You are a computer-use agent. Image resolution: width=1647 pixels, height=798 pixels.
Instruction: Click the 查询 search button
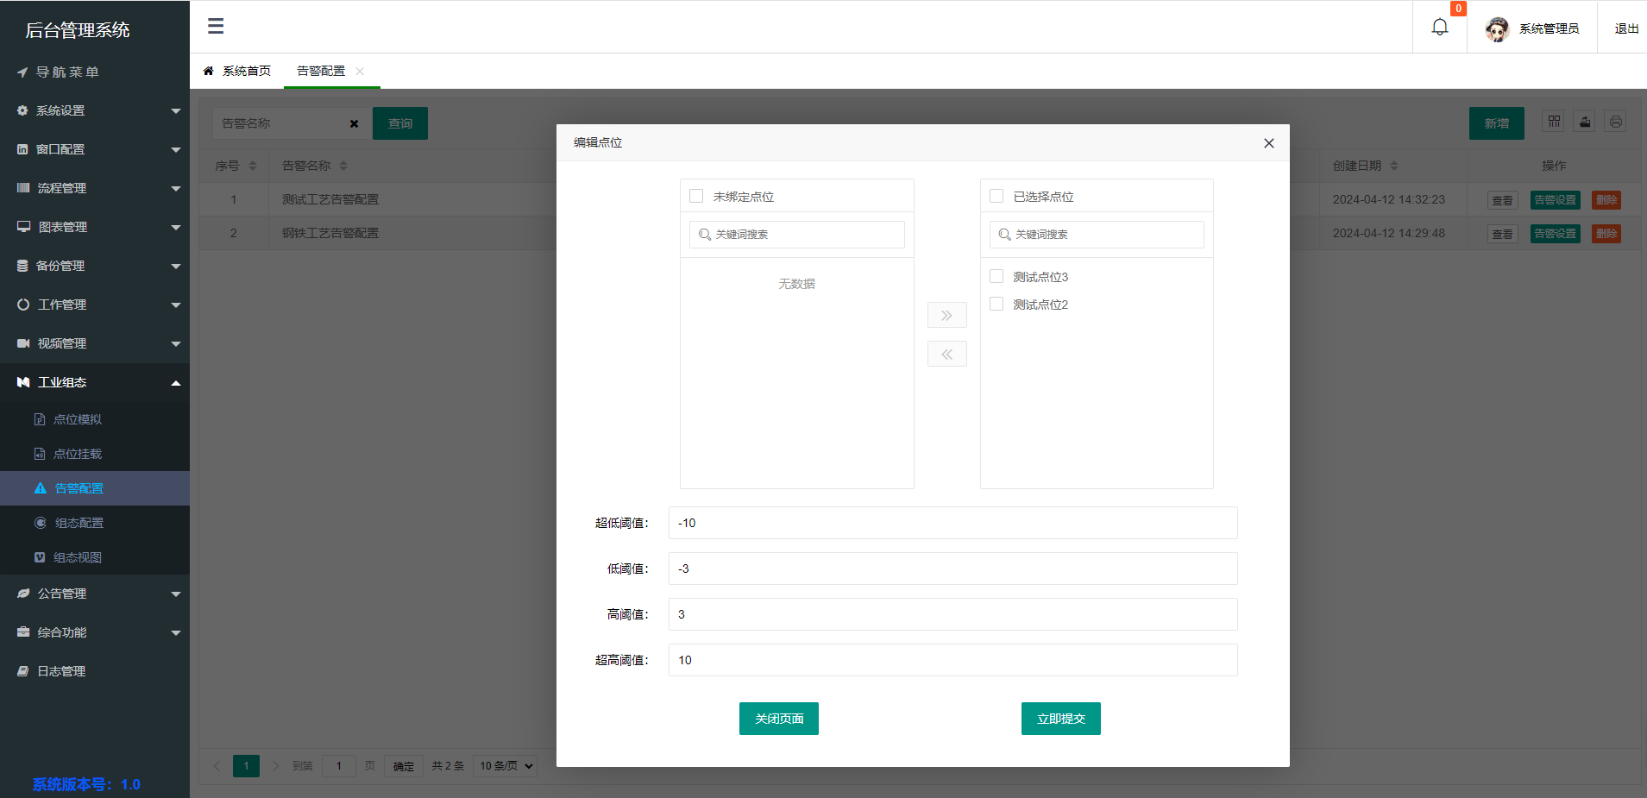coord(399,123)
